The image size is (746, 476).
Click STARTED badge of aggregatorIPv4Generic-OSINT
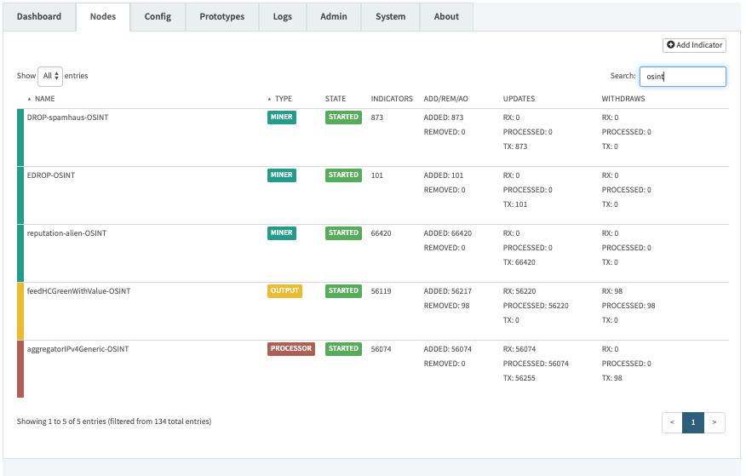(343, 349)
